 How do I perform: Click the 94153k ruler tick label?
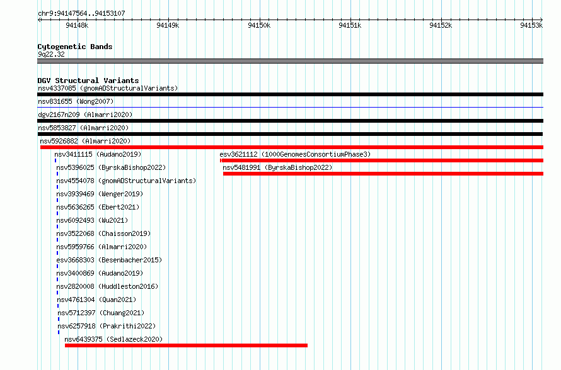coord(531,25)
